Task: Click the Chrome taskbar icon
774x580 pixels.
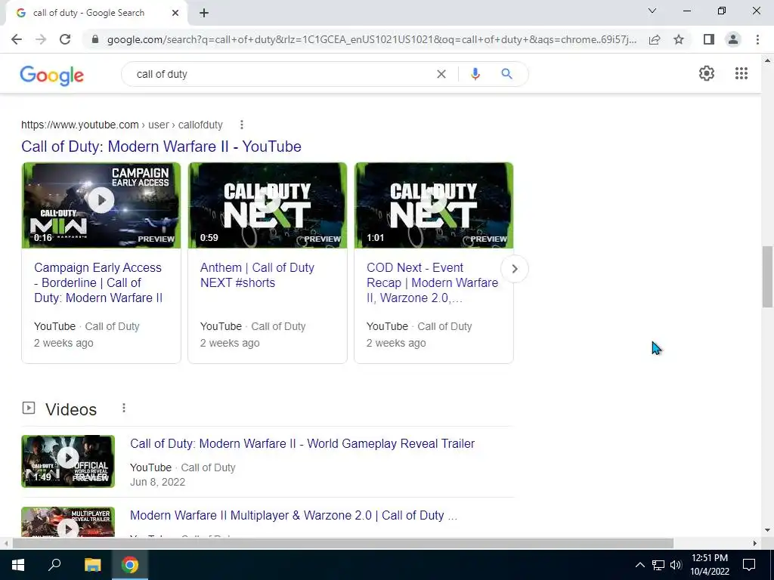Action: [130, 565]
